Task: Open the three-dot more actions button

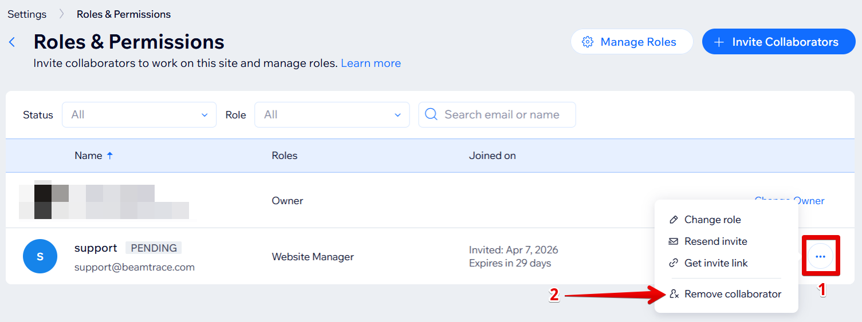Action: pos(820,257)
